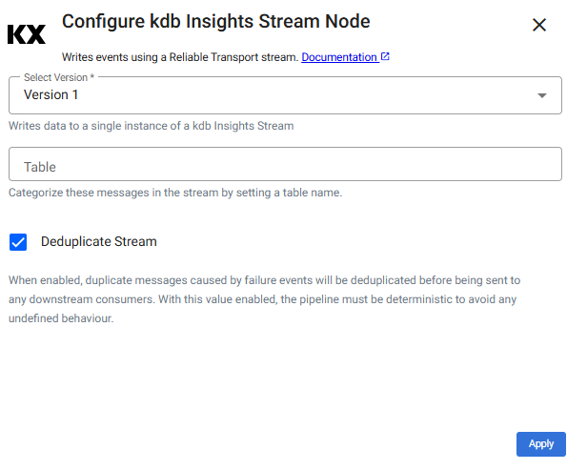The height and width of the screenshot is (470, 587).
Task: Click the dropdown arrow for version selection
Action: pyautogui.click(x=541, y=95)
